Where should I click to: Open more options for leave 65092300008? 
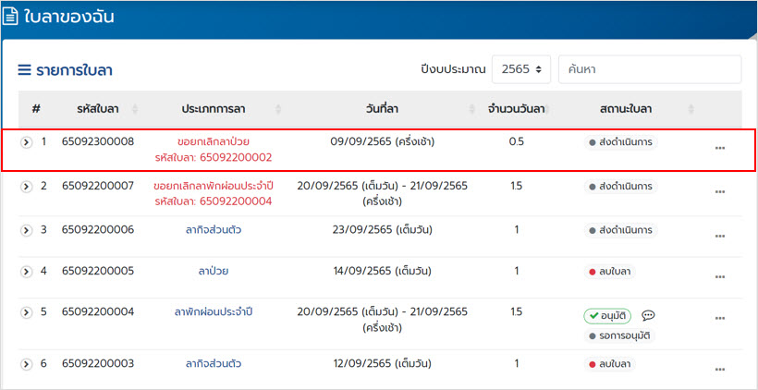click(720, 148)
